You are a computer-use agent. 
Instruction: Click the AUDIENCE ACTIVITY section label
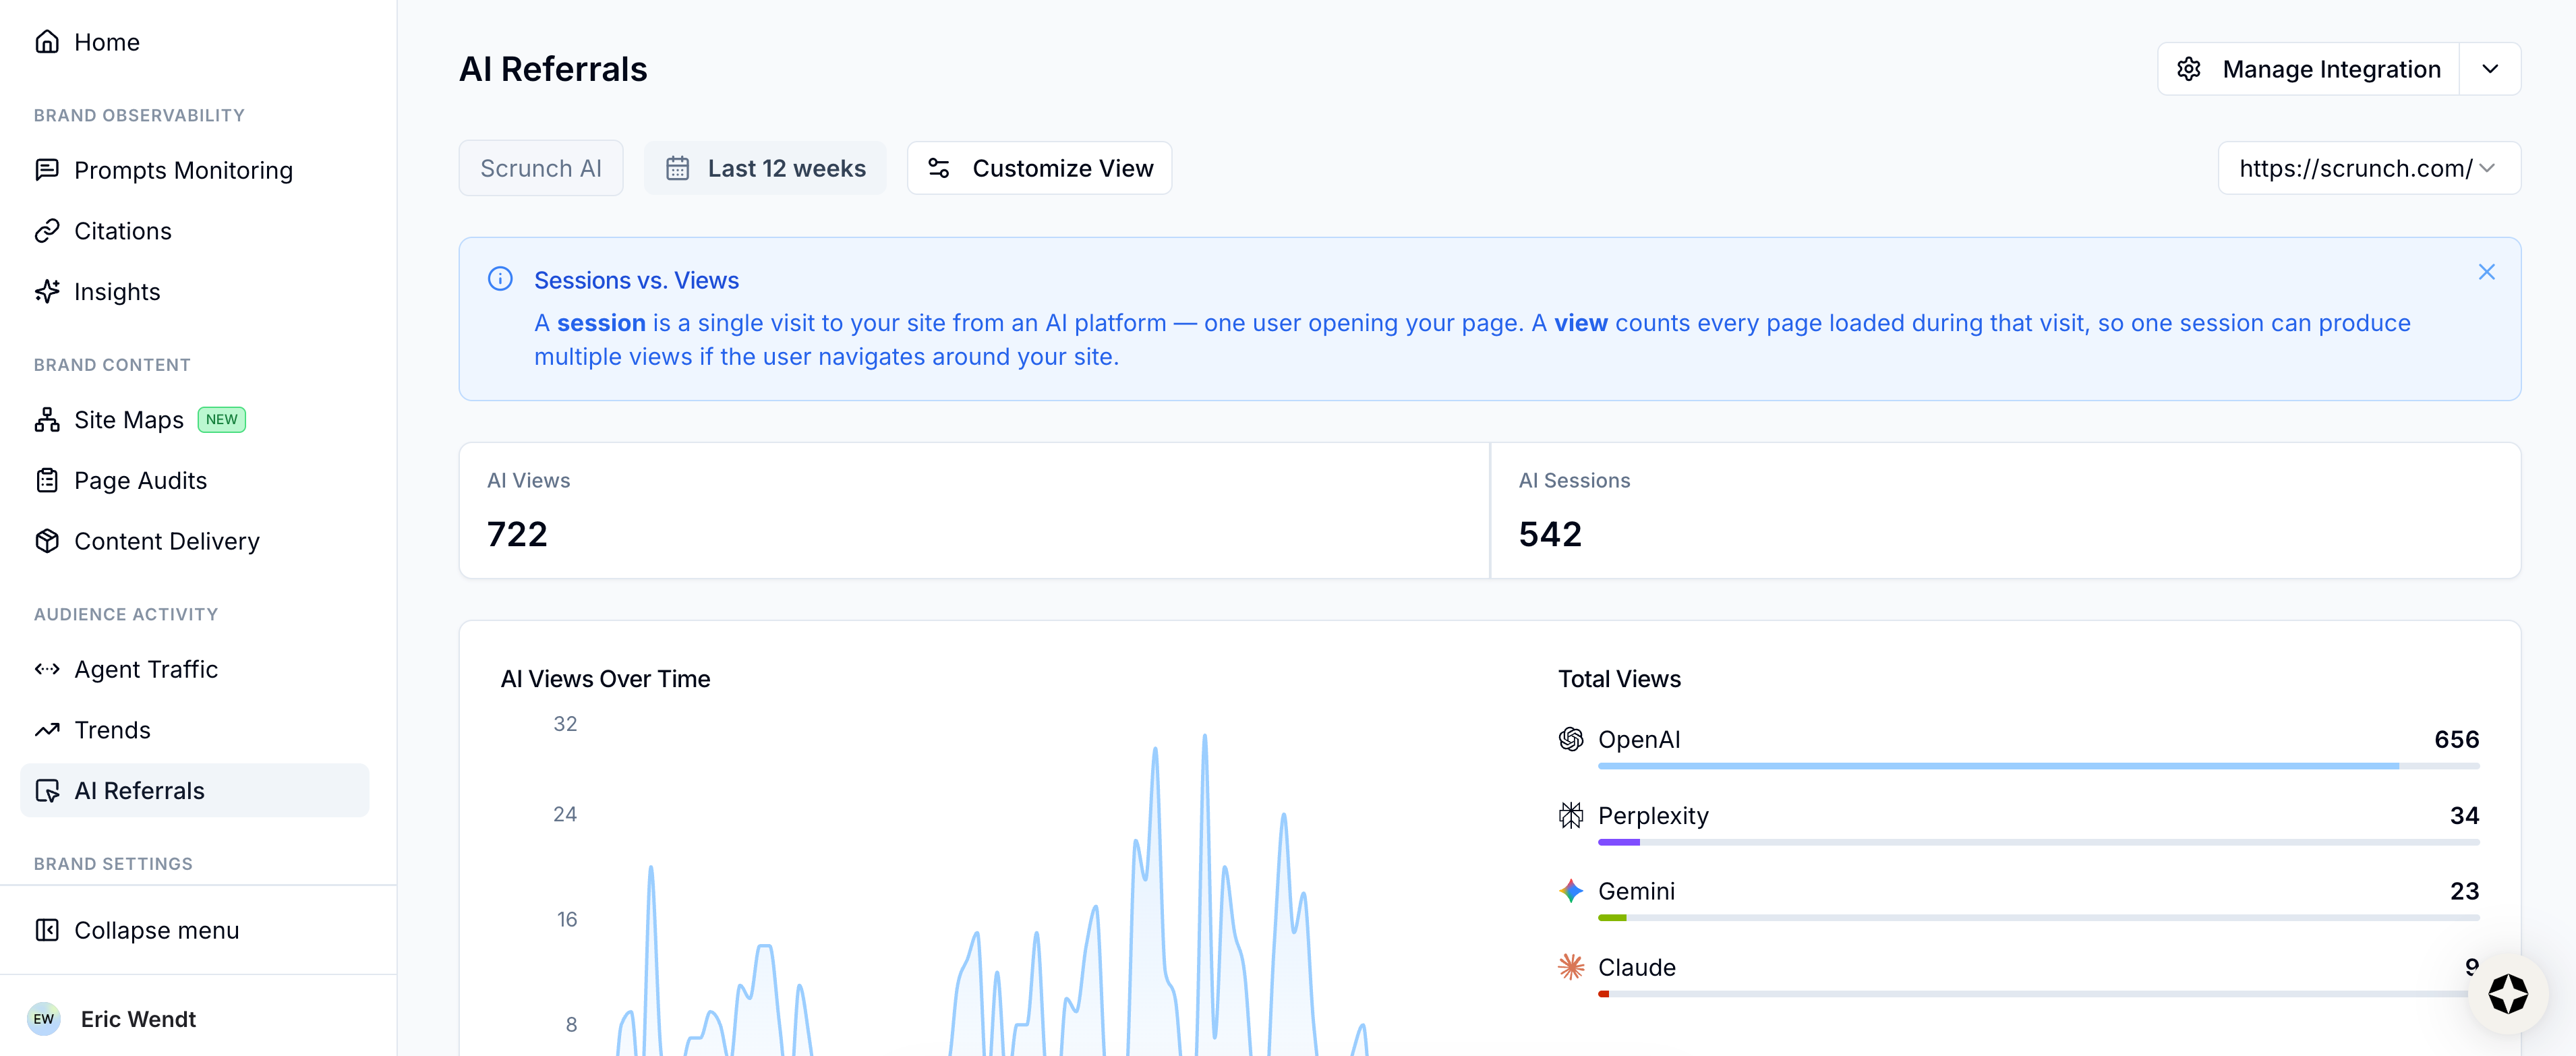click(x=126, y=614)
